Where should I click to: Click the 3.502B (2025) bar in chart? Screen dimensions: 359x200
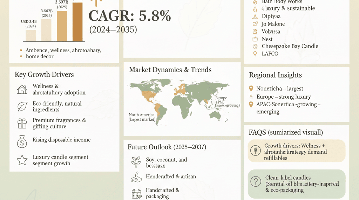click(x=46, y=31)
